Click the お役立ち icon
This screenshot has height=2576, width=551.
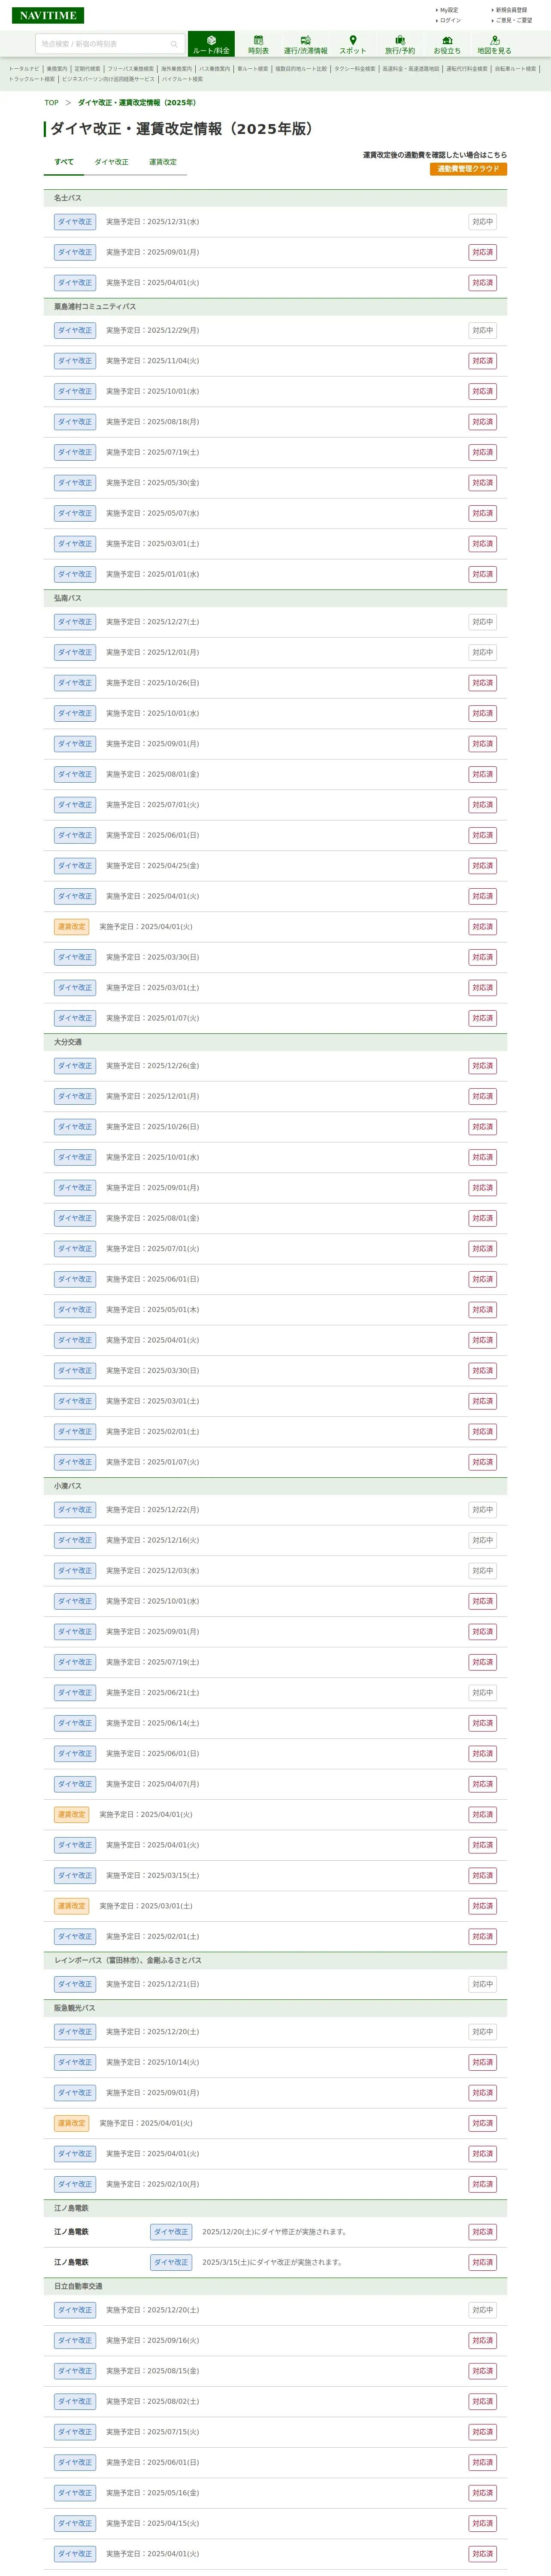click(x=447, y=44)
